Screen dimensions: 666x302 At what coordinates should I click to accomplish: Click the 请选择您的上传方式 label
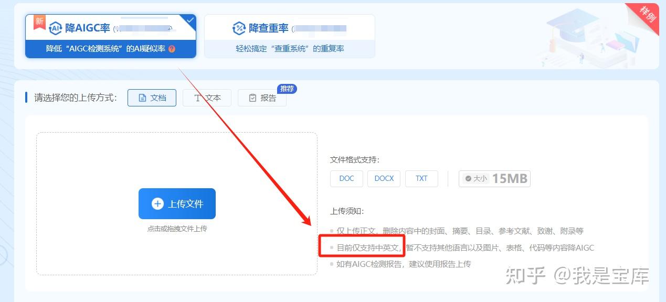[75, 98]
